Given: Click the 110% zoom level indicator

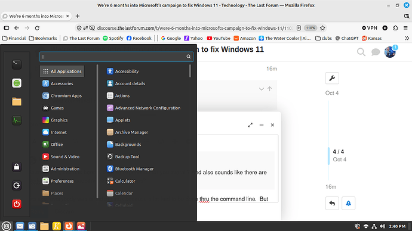Looking at the screenshot, I should tap(310, 28).
